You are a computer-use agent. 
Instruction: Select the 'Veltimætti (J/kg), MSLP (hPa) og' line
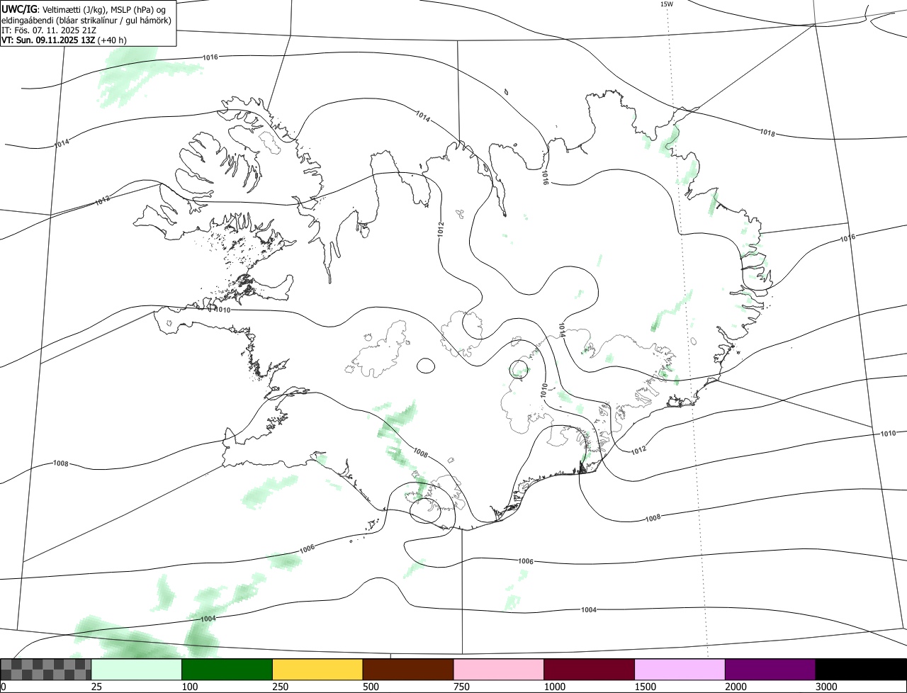(x=105, y=9)
